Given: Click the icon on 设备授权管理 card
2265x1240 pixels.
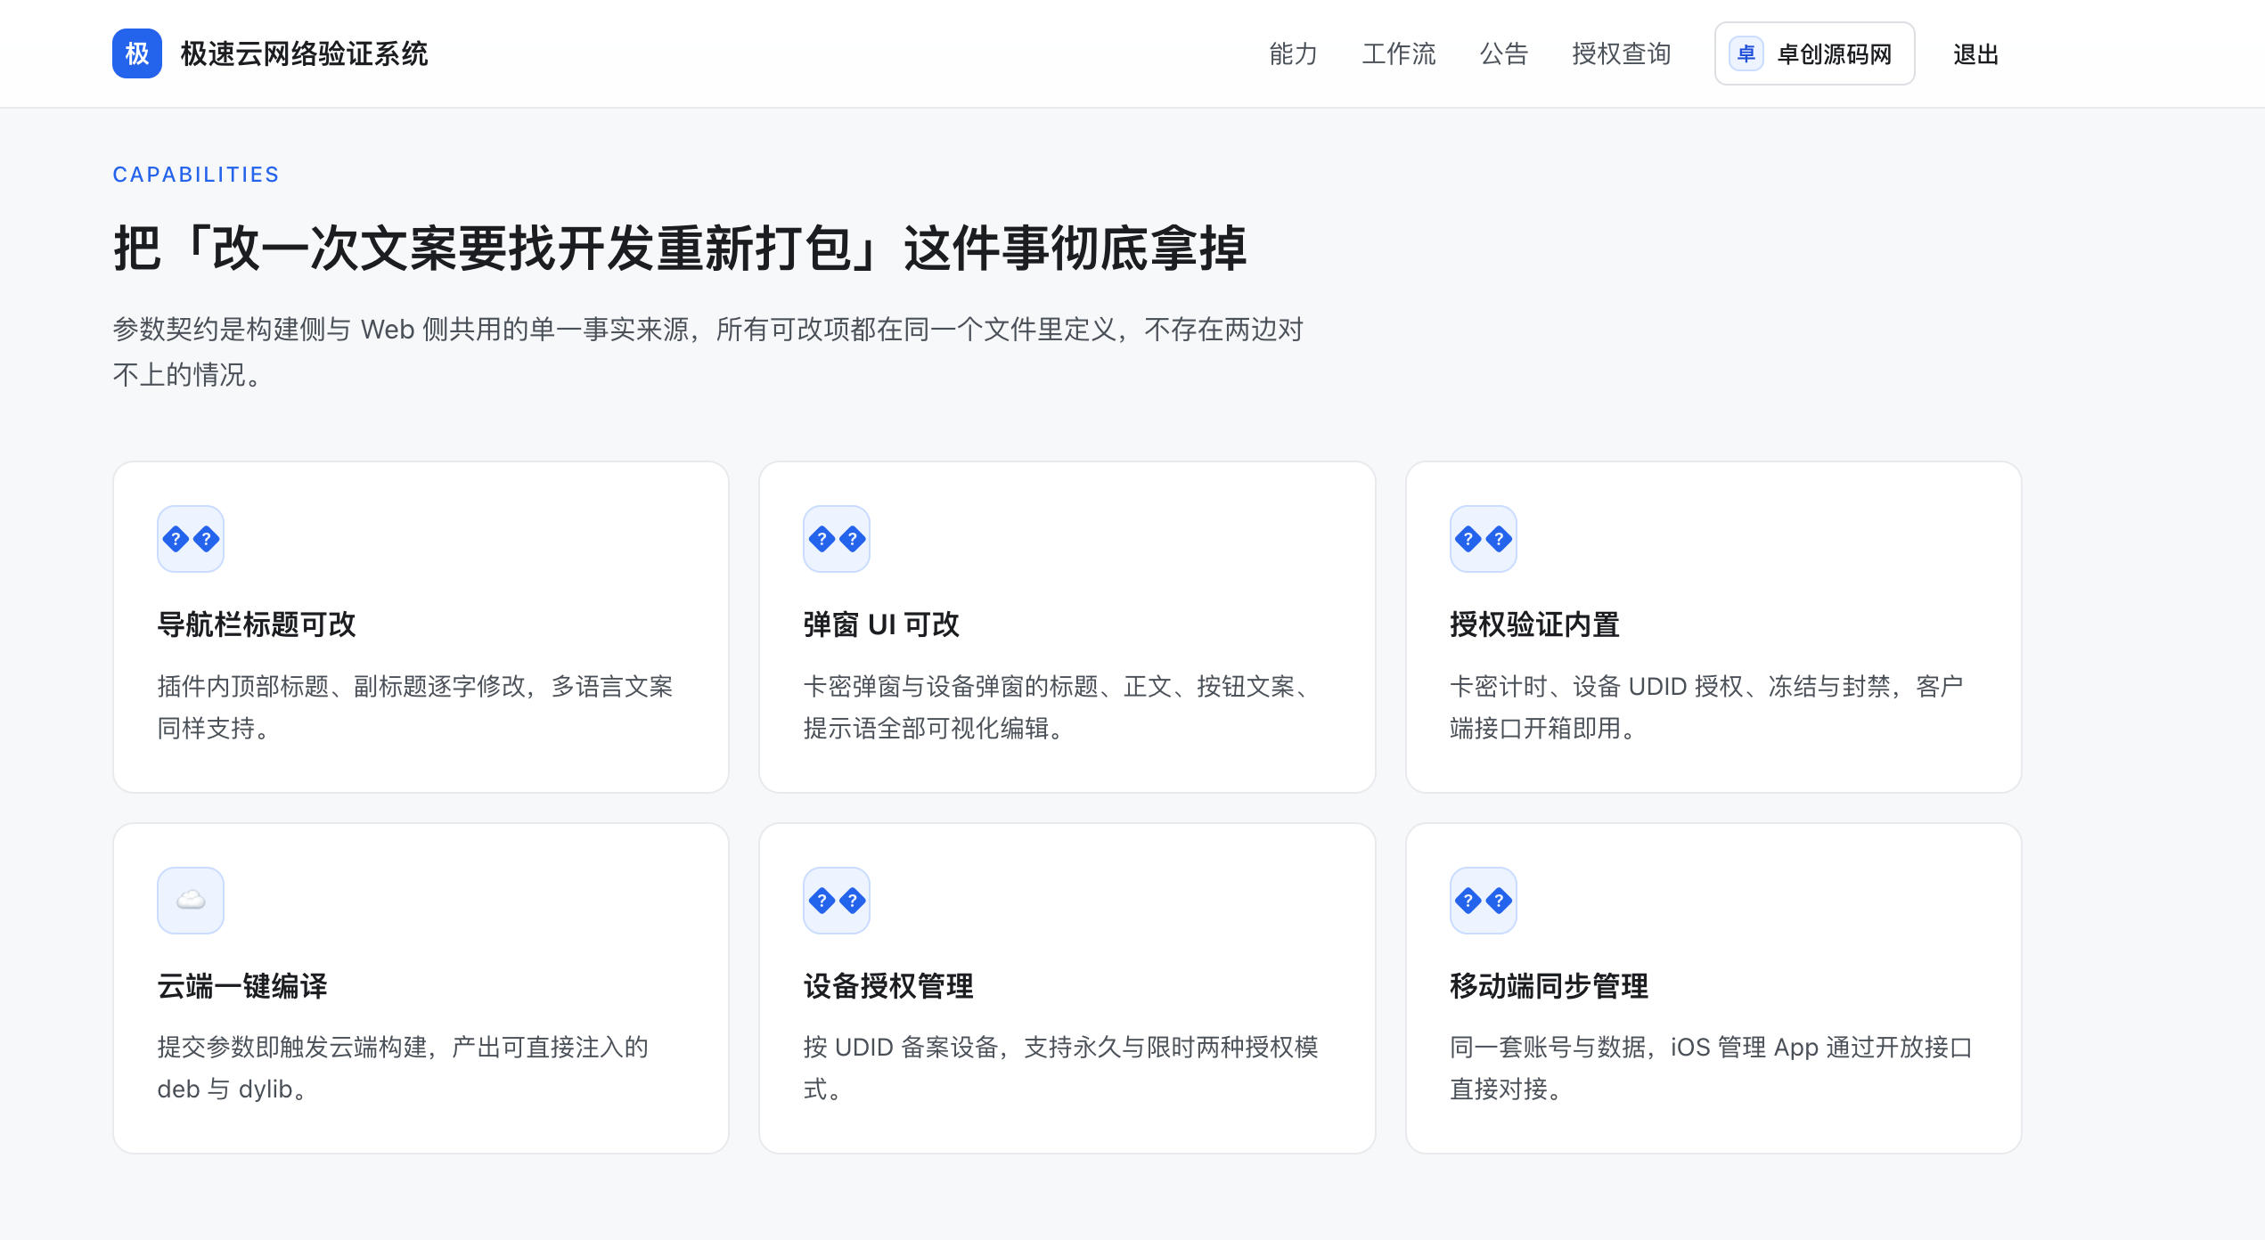Looking at the screenshot, I should pos(837,901).
